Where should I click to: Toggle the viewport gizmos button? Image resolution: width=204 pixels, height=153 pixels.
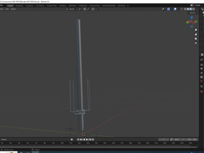click(x=169, y=9)
